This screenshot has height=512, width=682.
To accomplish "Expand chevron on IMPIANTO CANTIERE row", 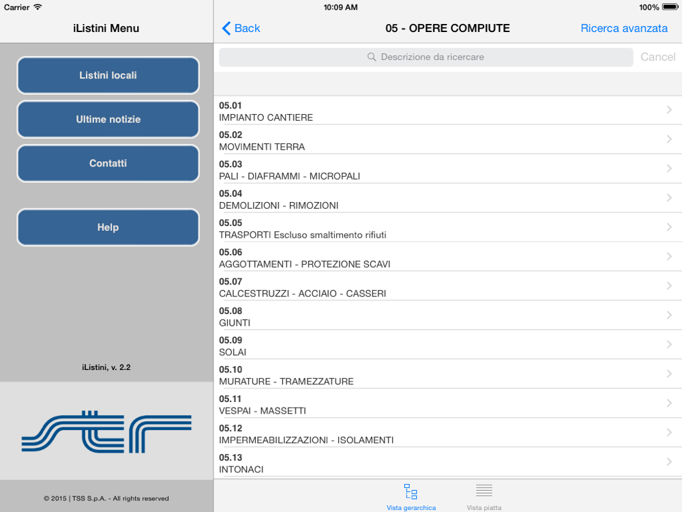I will pyautogui.click(x=669, y=110).
